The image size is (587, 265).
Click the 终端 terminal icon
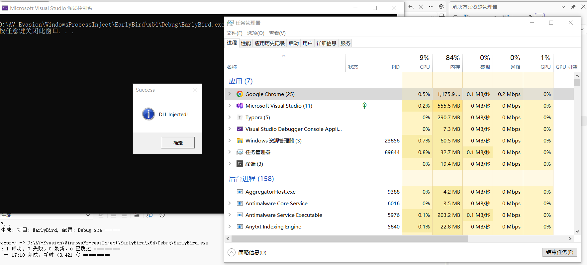click(x=240, y=164)
